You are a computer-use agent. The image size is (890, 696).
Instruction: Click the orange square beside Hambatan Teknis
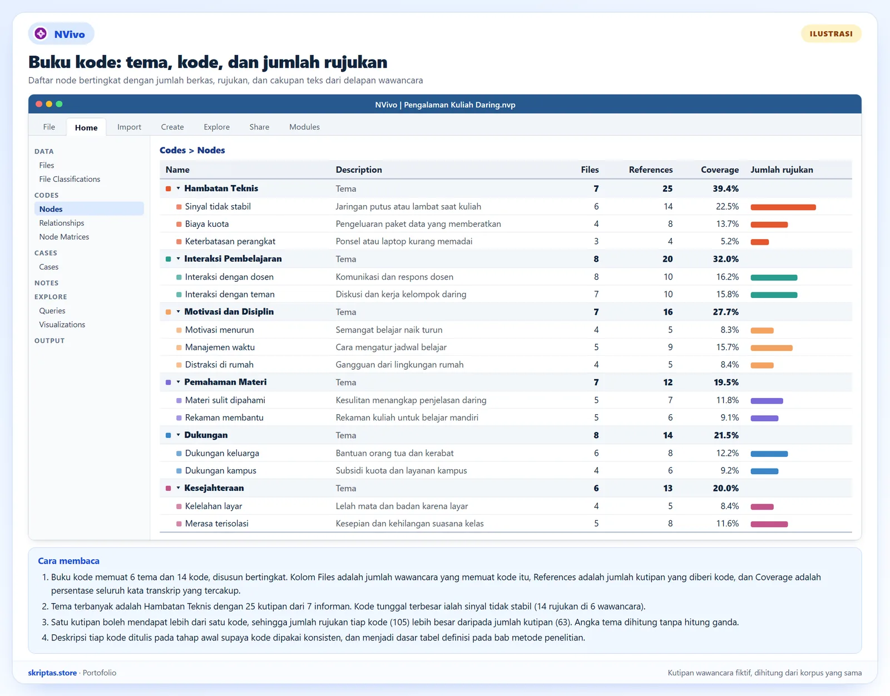169,188
